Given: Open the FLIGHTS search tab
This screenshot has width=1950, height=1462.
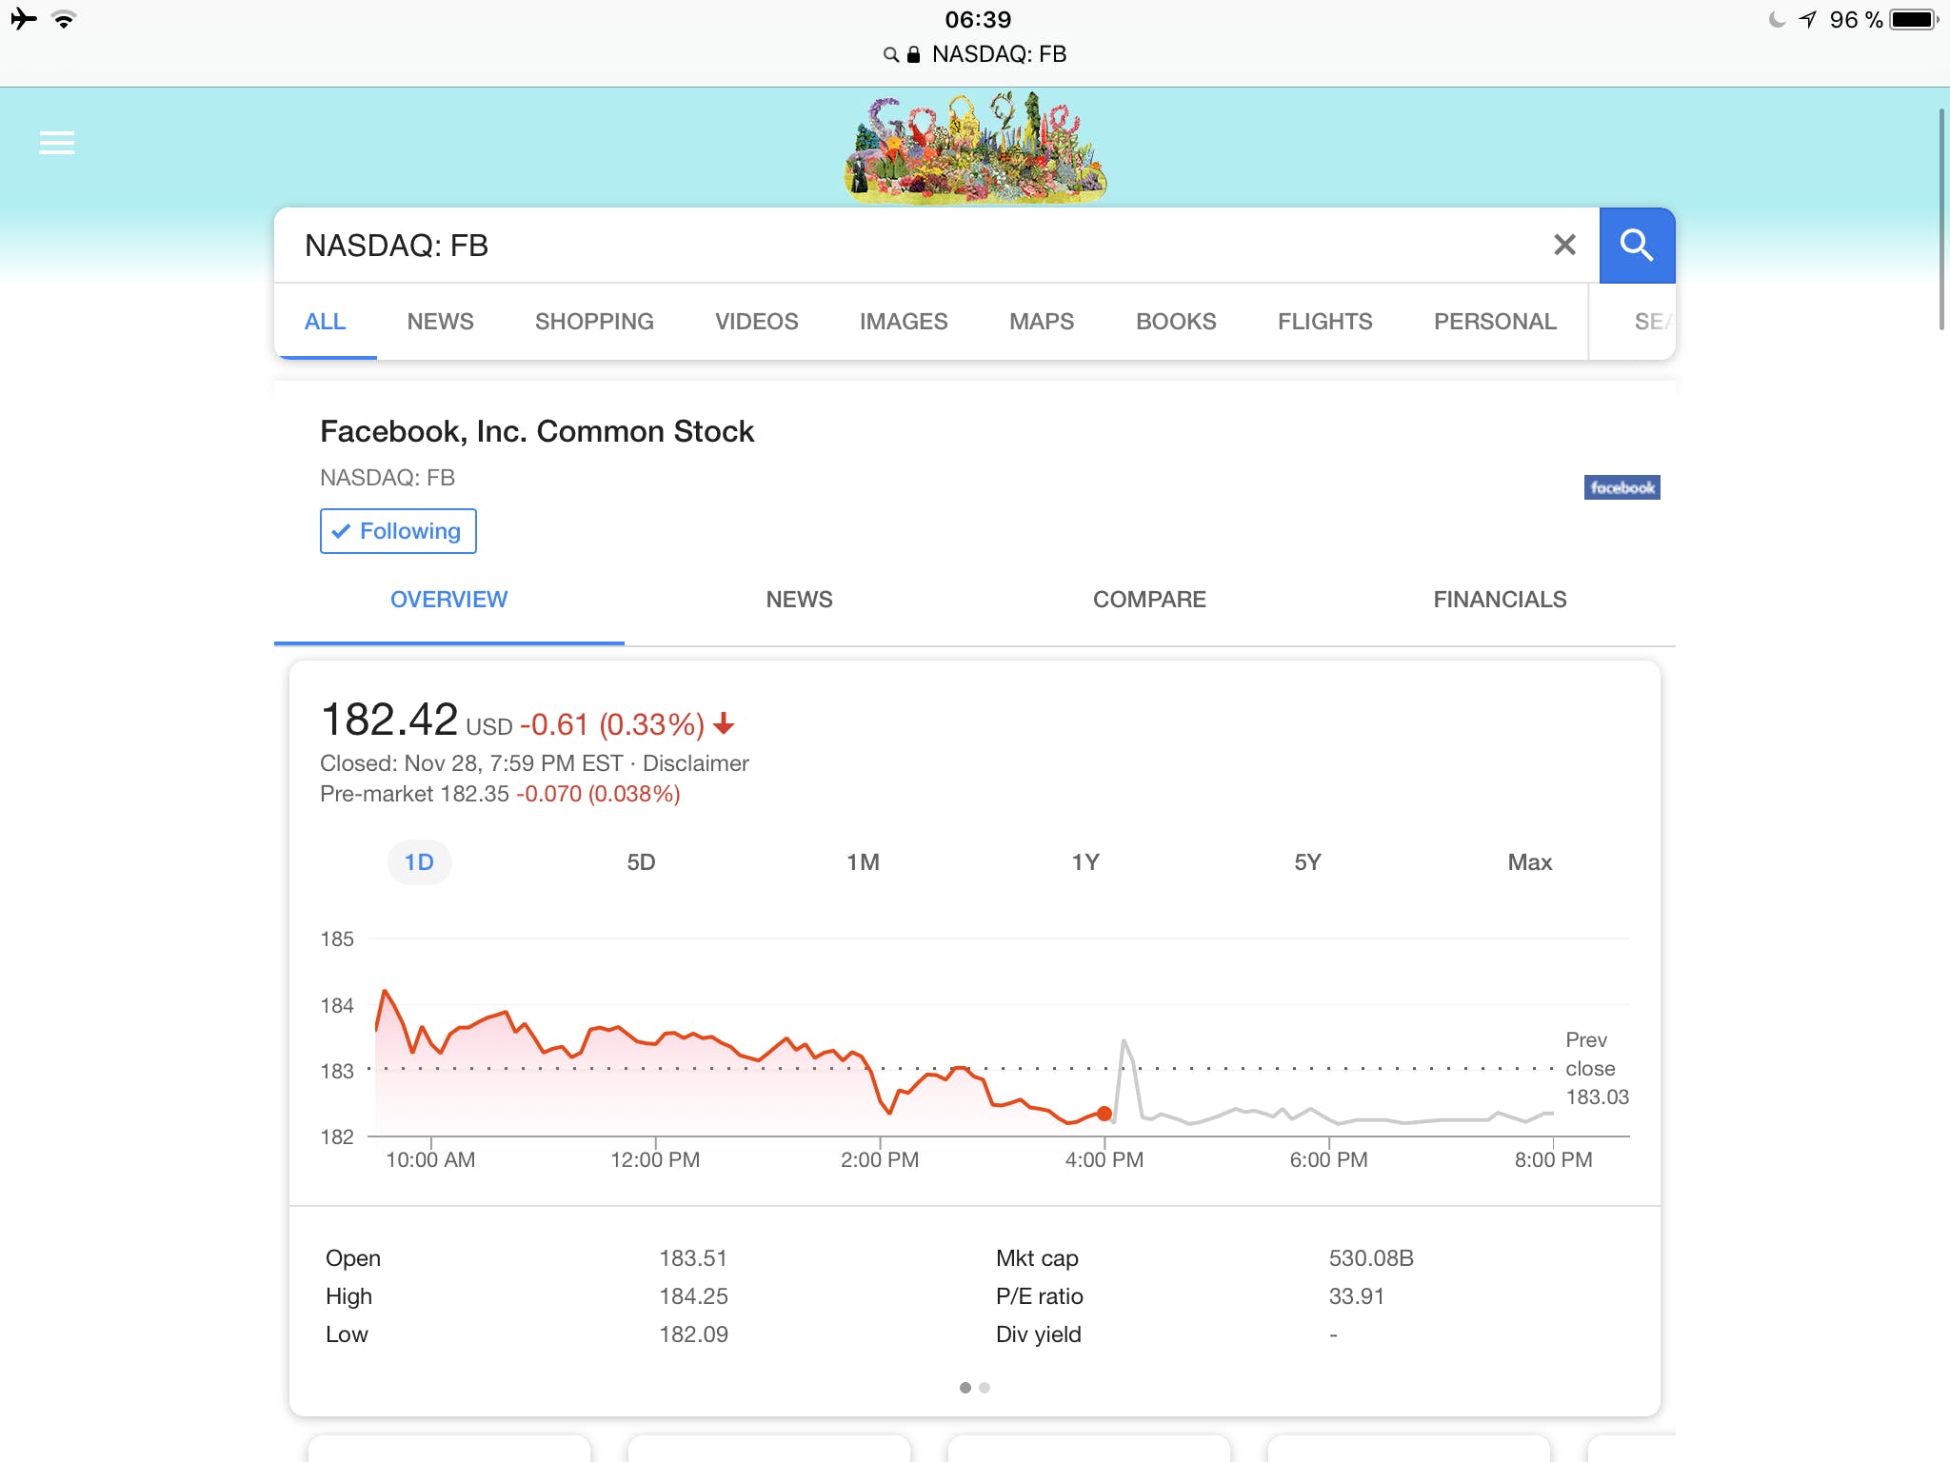Looking at the screenshot, I should click(1325, 322).
